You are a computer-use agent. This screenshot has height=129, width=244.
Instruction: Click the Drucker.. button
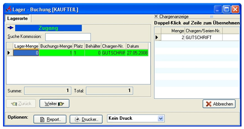point(86,119)
